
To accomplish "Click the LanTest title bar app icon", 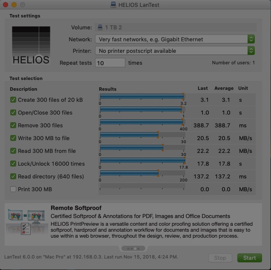I will coord(113,5).
